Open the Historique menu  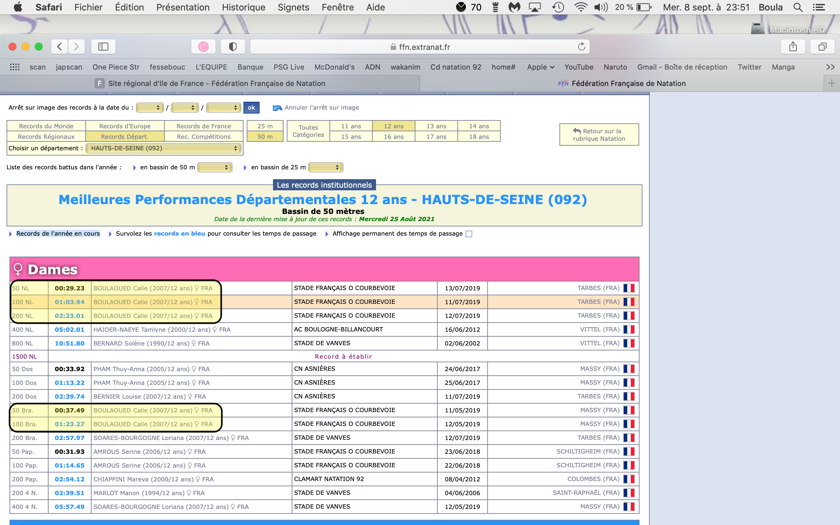point(243,7)
